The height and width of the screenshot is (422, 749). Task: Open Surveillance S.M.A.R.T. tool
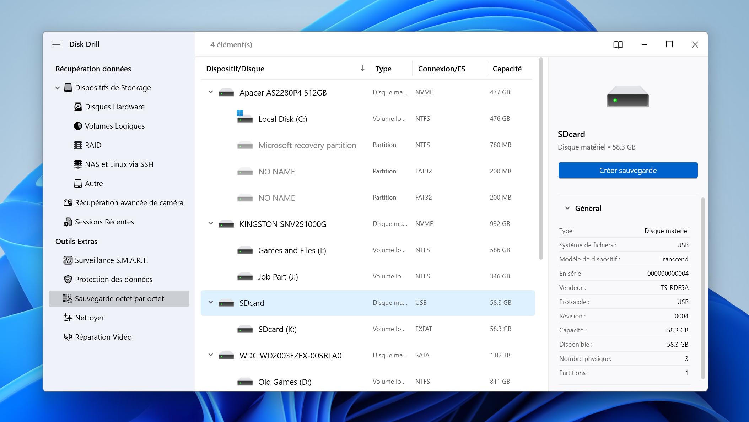point(119,260)
